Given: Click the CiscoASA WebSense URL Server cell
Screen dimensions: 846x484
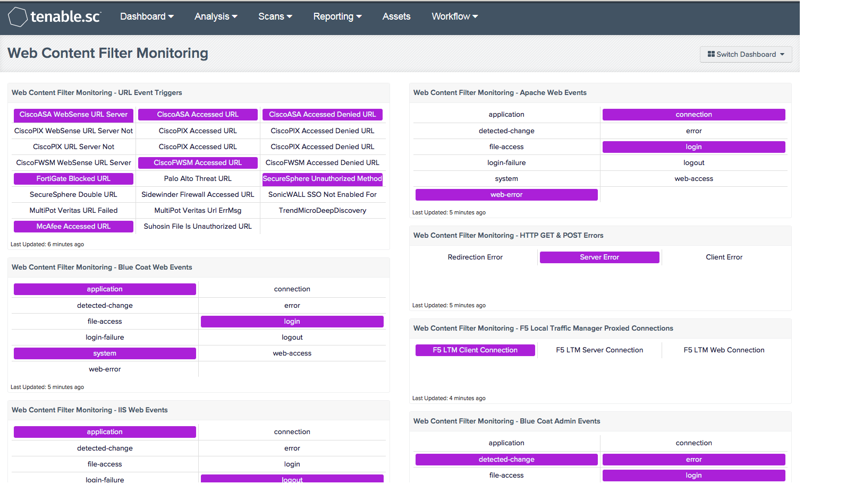Looking at the screenshot, I should click(x=73, y=115).
